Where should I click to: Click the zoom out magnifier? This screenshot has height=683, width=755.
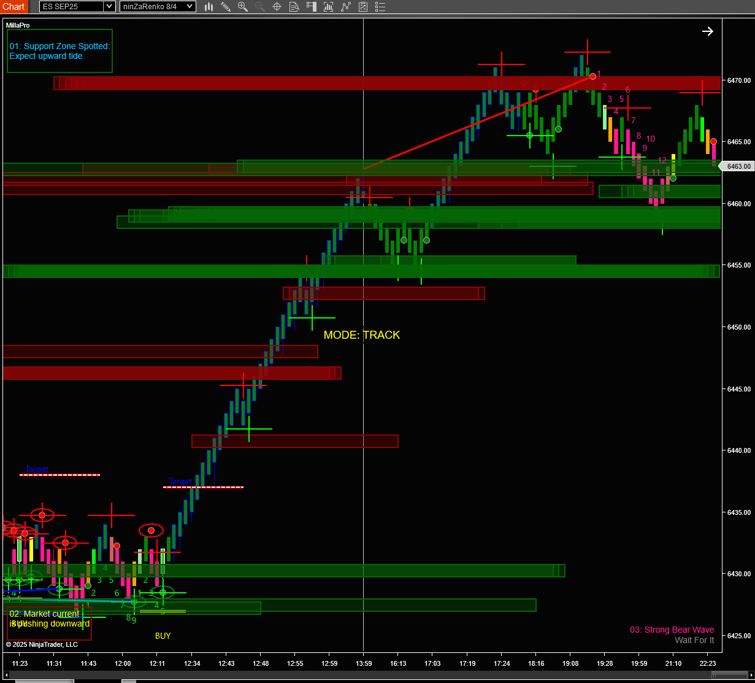point(259,7)
